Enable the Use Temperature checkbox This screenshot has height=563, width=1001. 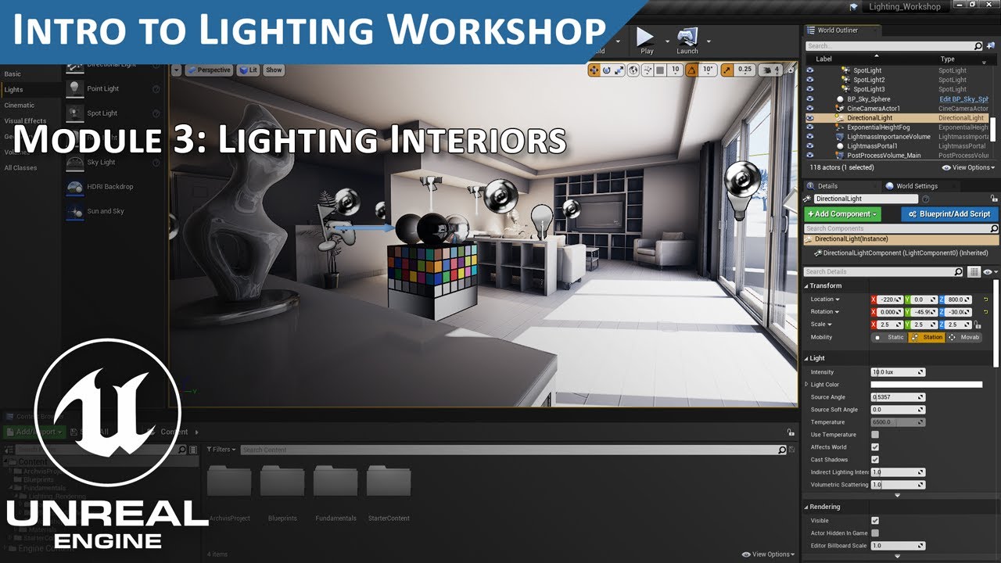tap(875, 435)
